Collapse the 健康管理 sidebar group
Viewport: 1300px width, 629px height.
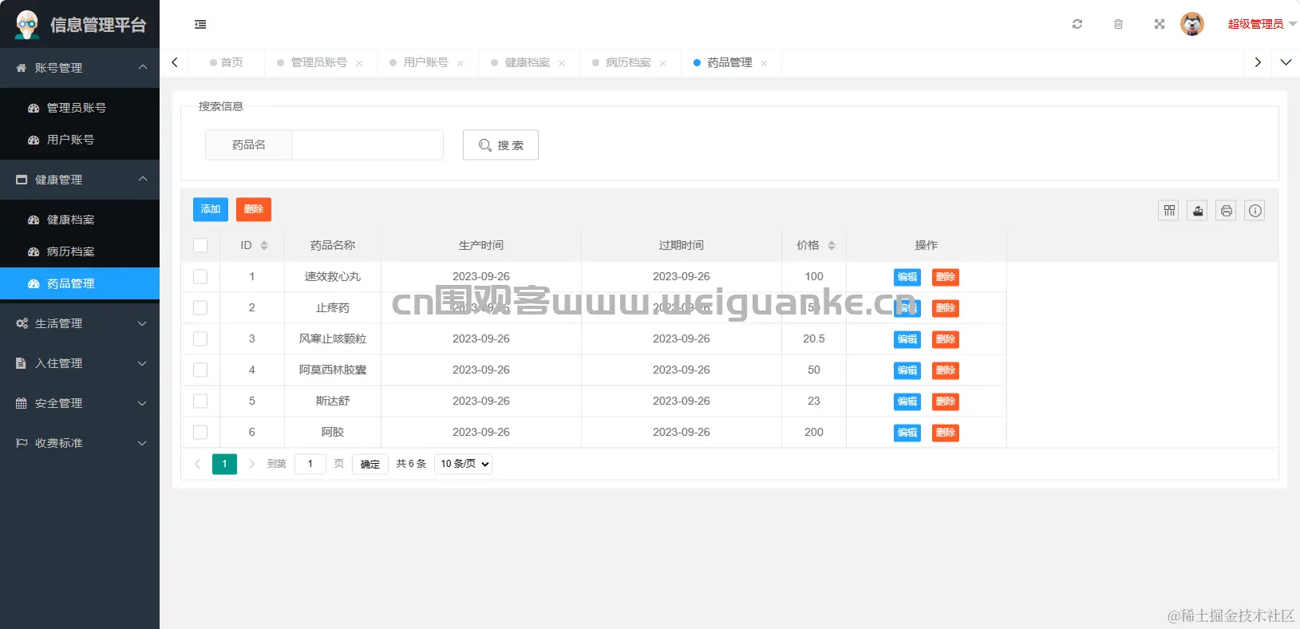[x=80, y=180]
